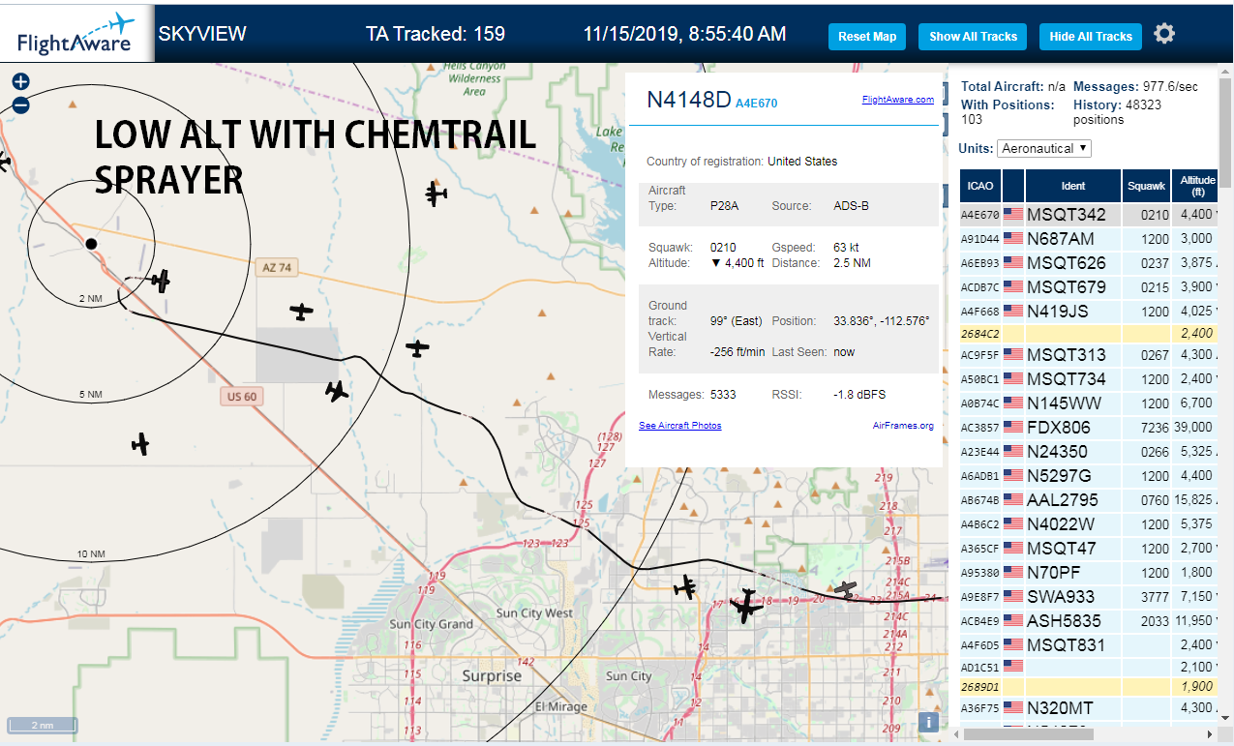Open the AirFrames.org link
The height and width of the screenshot is (746, 1234).
[x=903, y=426]
